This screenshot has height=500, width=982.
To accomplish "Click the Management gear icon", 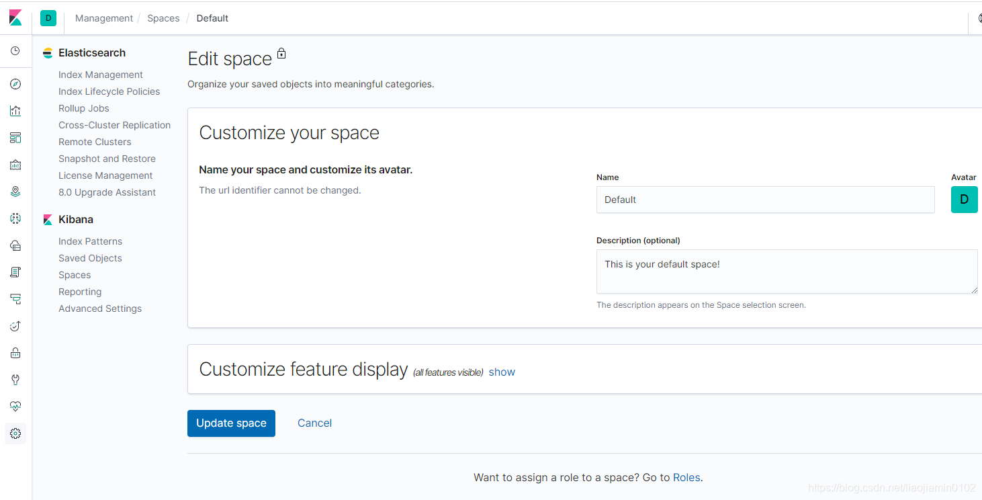I will (15, 433).
